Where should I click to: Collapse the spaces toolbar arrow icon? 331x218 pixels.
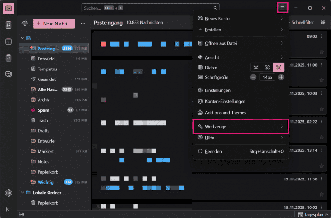click(x=9, y=209)
